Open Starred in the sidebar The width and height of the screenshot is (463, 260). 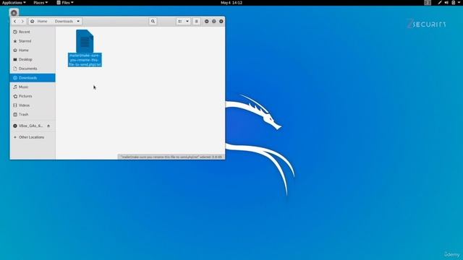(33, 41)
